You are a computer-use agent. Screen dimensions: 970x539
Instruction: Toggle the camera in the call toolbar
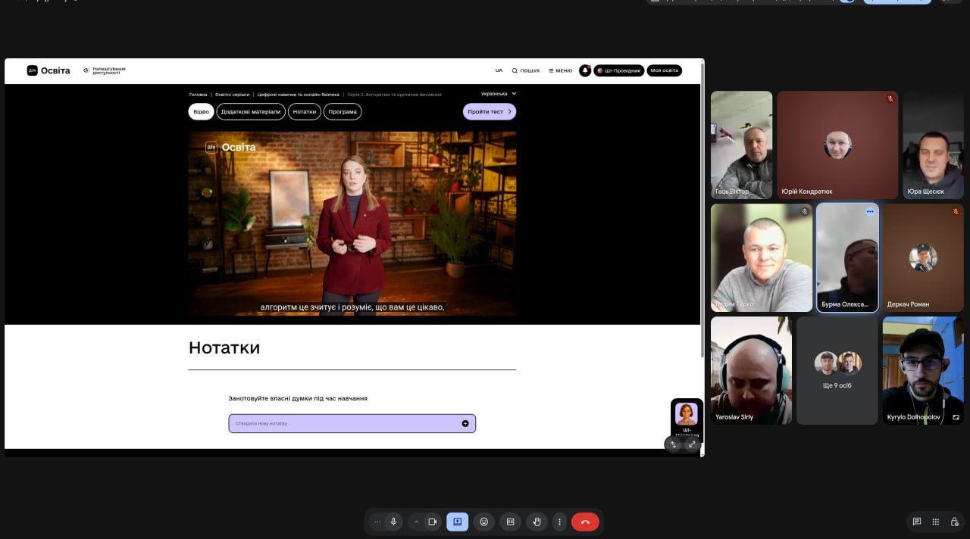point(433,522)
